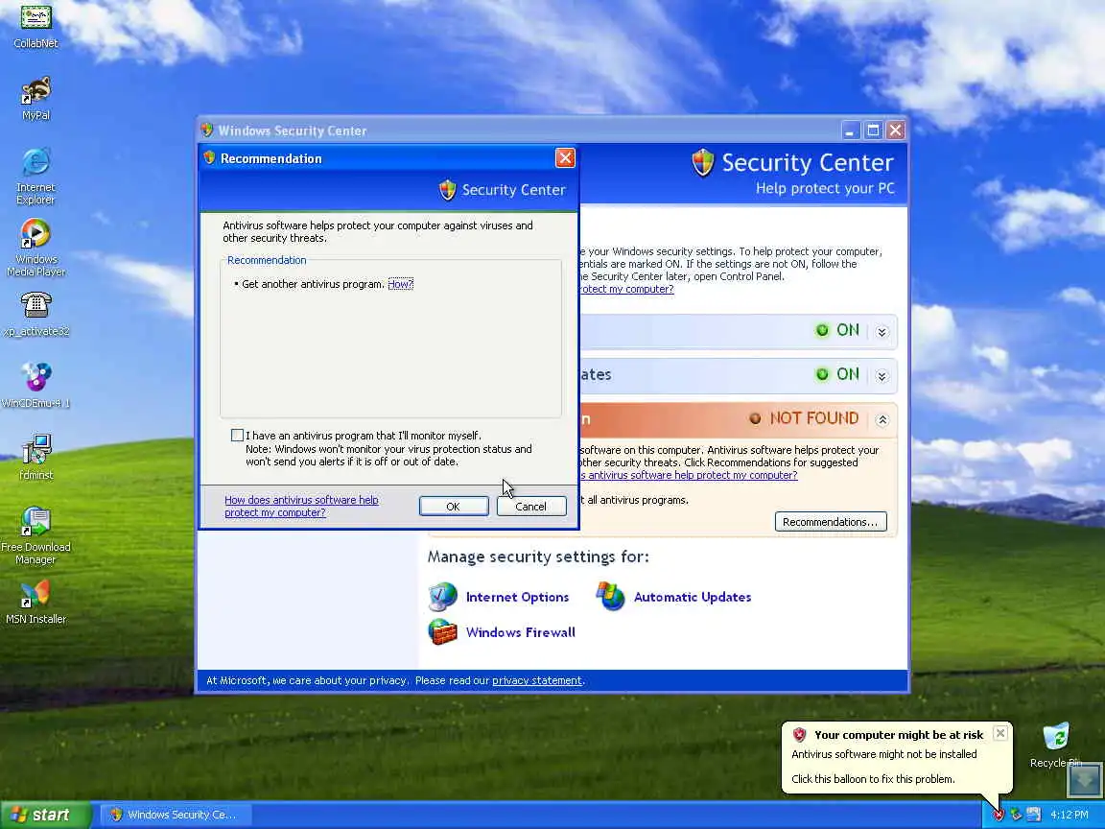Viewport: 1105px width, 829px height.
Task: Minimize the Windows Security Center window
Action: point(851,130)
